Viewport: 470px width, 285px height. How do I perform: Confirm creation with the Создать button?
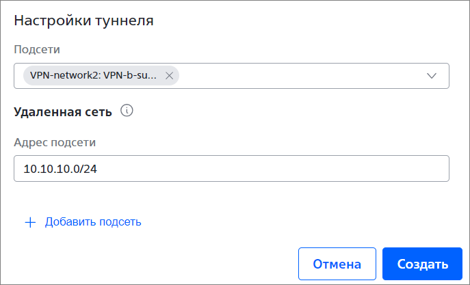tap(422, 264)
